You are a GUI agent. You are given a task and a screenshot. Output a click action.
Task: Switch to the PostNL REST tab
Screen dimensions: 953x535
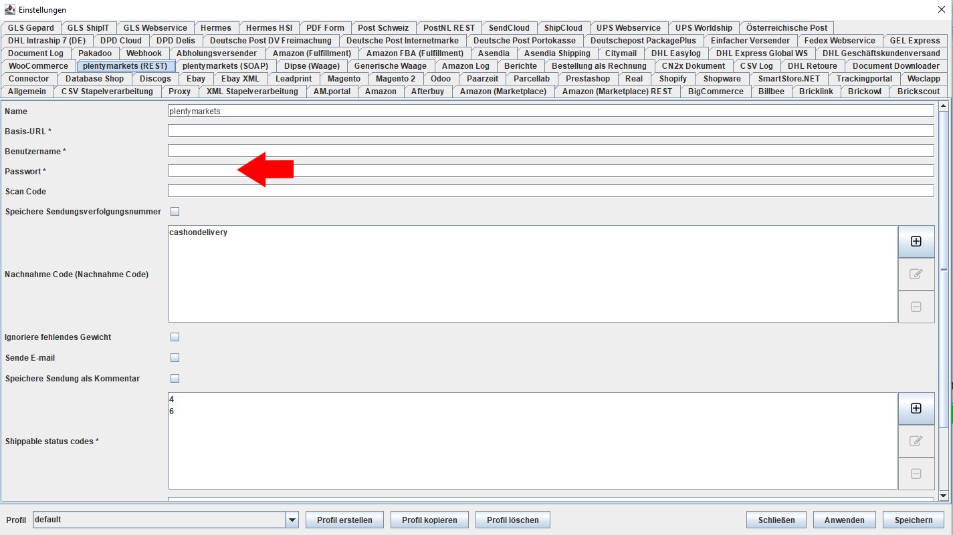pyautogui.click(x=449, y=28)
